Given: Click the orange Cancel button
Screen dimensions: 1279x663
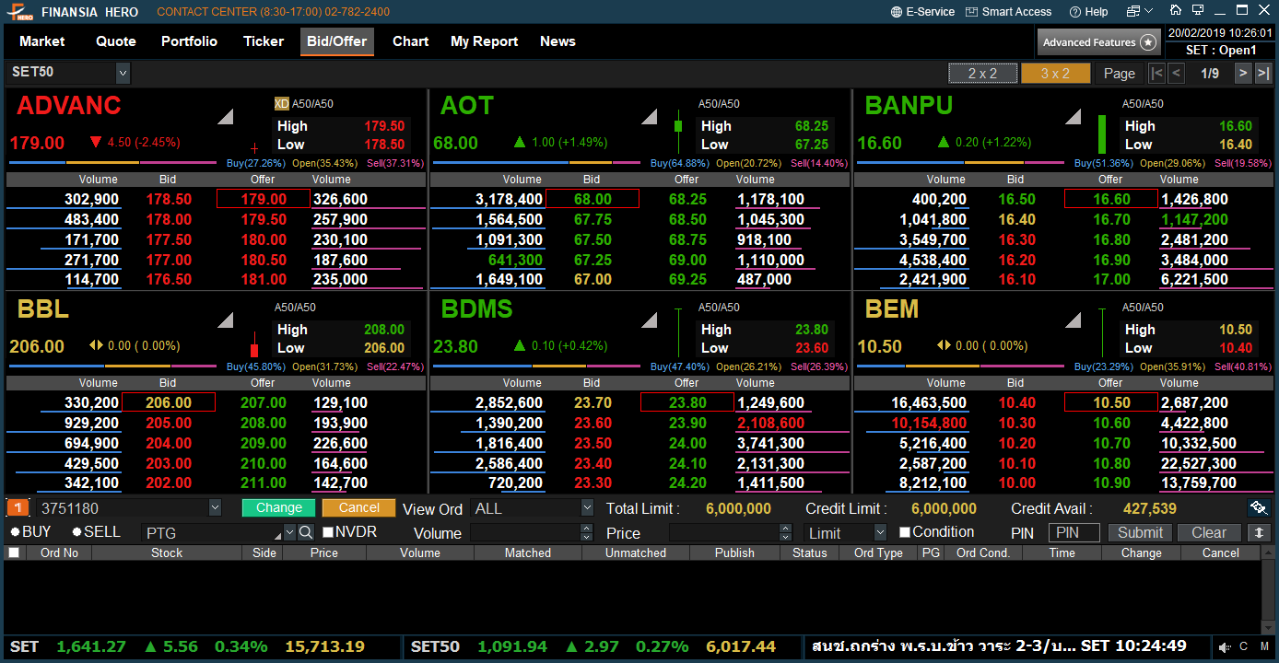Looking at the screenshot, I should 358,508.
